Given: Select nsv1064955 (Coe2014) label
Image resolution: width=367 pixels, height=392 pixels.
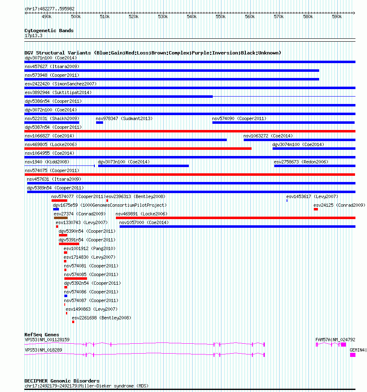Looking at the screenshot, I should pos(49,153).
